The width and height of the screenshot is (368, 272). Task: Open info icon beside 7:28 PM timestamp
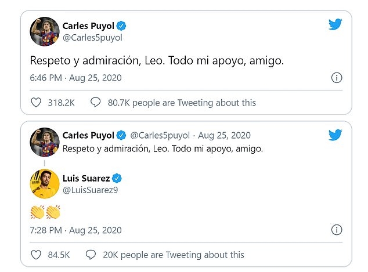336,230
